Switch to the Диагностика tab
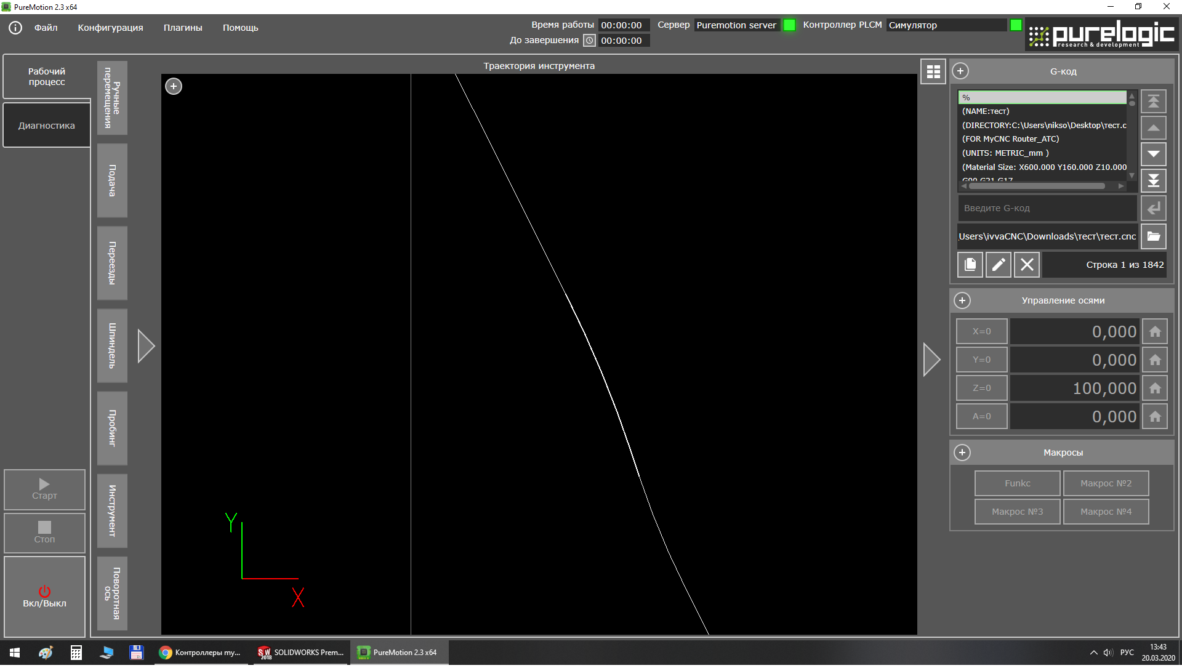The height and width of the screenshot is (668, 1182). tap(47, 126)
